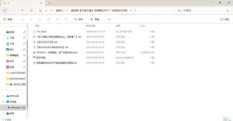Screen dimensions: 233x121
Task: Click the Paste clipboard icon
Action: click(40, 19)
